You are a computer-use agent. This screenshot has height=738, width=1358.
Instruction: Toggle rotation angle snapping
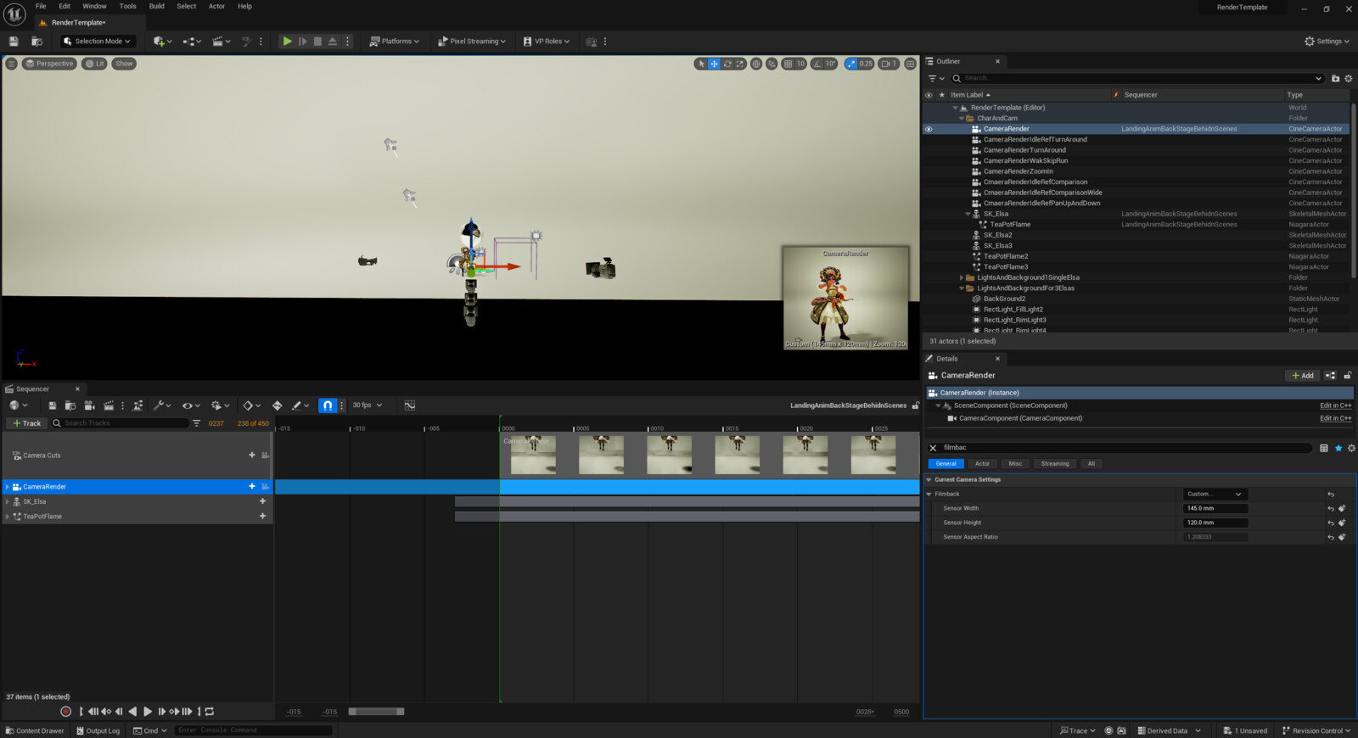coord(817,64)
